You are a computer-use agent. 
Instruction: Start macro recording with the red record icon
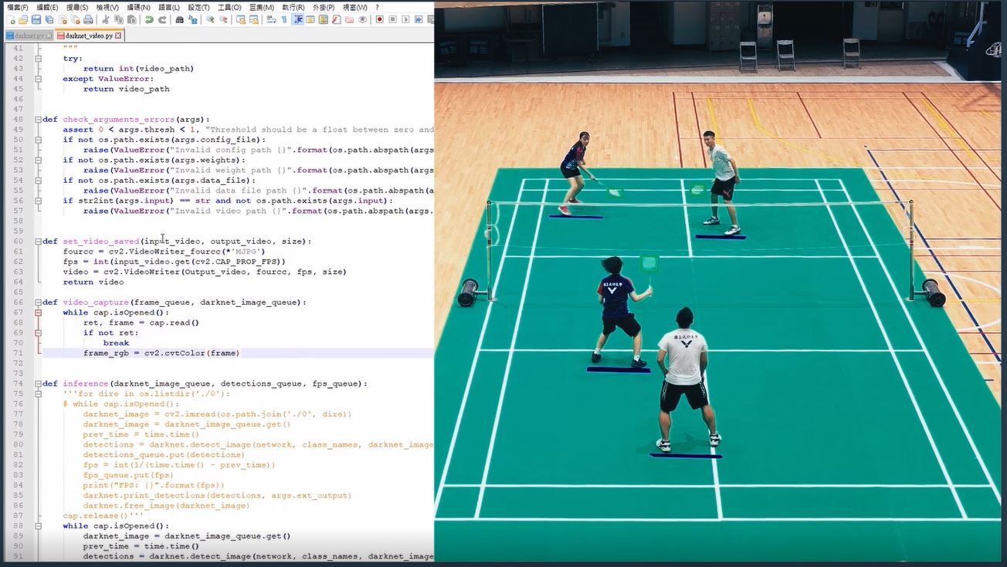(380, 19)
